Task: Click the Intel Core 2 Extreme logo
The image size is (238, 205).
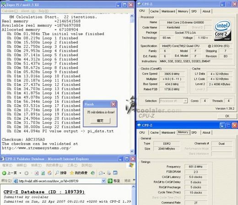Action: click(222, 31)
